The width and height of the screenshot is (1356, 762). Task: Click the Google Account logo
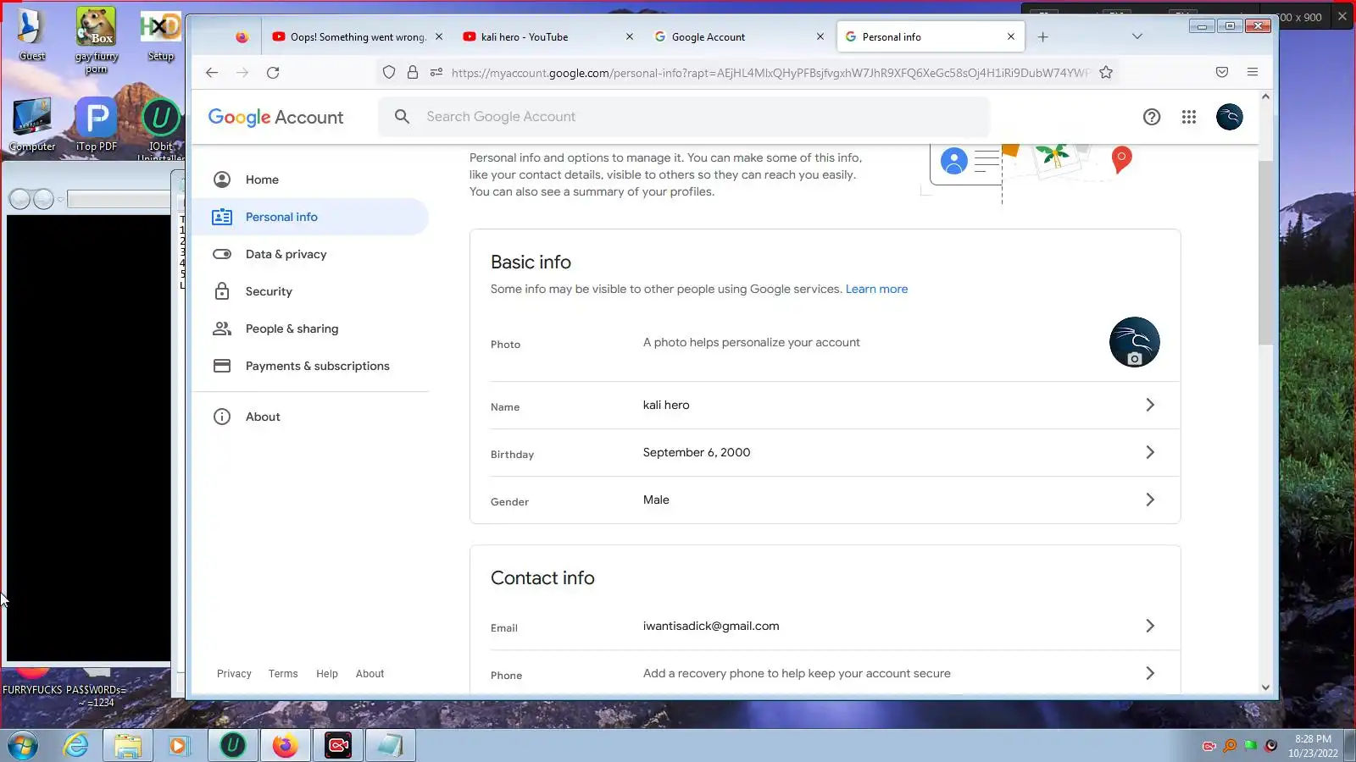(276, 118)
